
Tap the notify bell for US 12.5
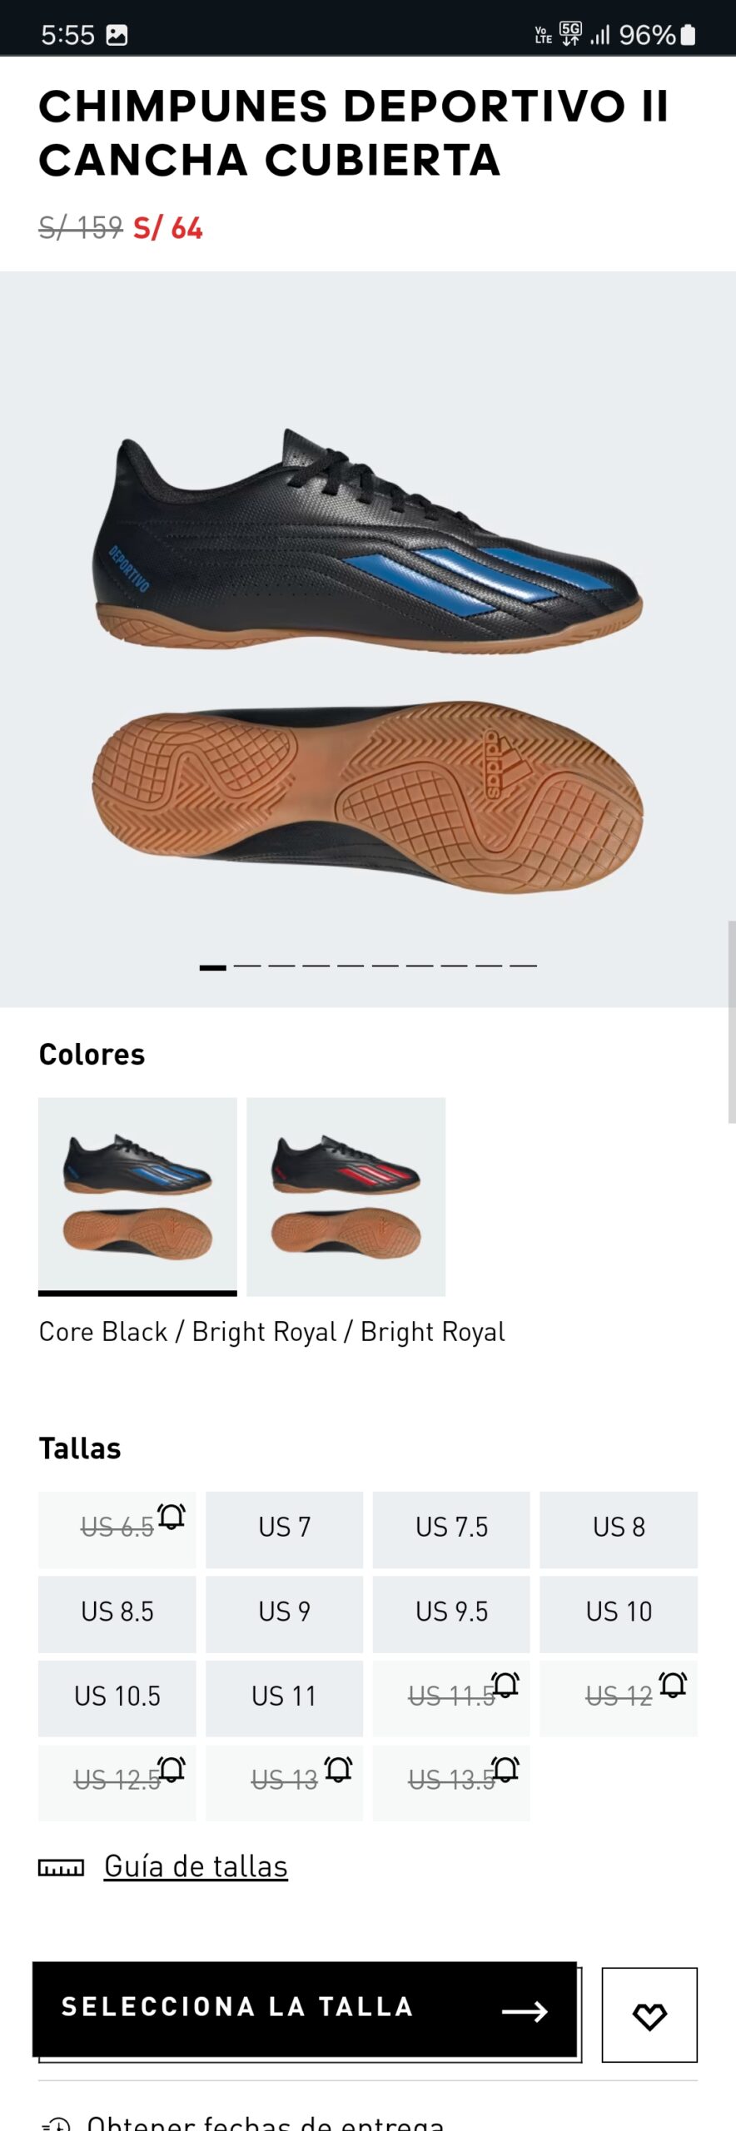coord(172,1769)
